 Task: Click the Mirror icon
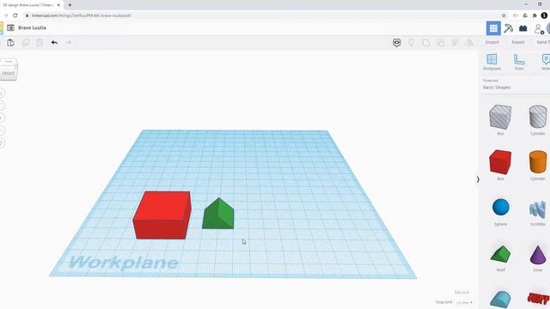click(469, 43)
